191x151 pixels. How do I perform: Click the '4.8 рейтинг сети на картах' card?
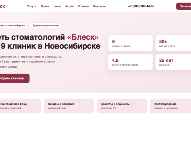click(130, 62)
